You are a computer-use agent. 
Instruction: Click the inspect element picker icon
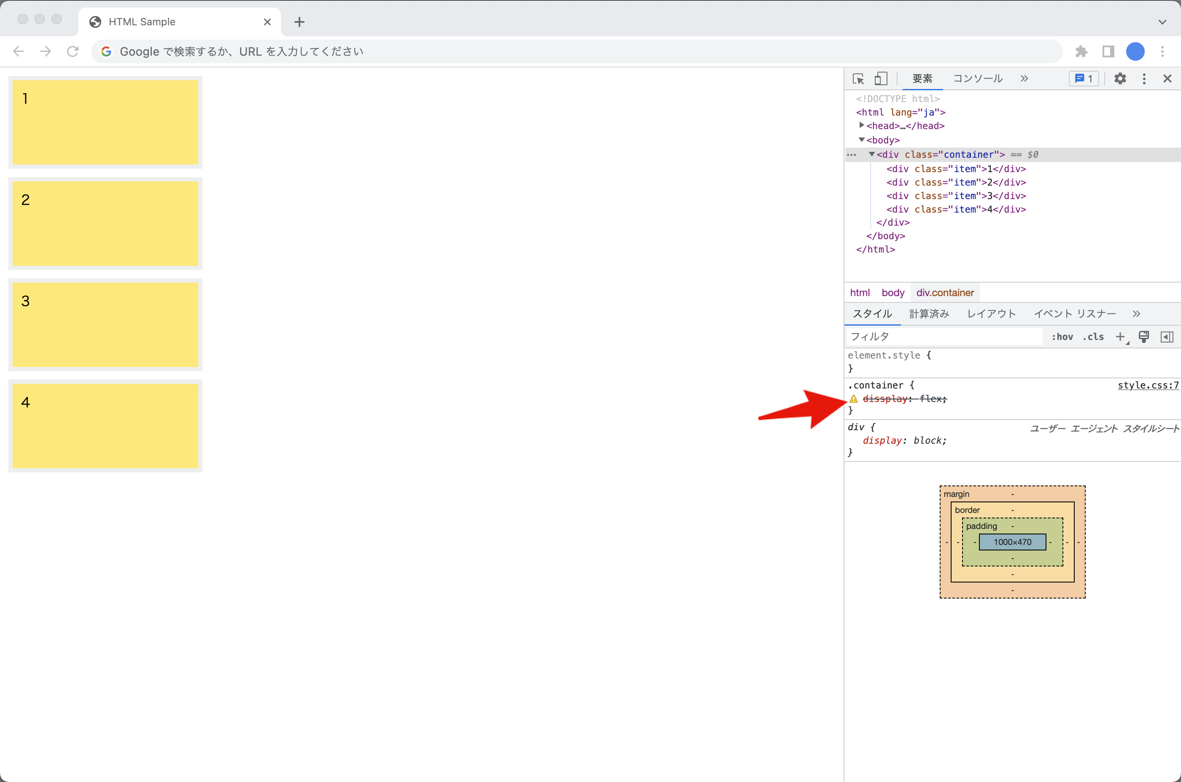pos(858,79)
